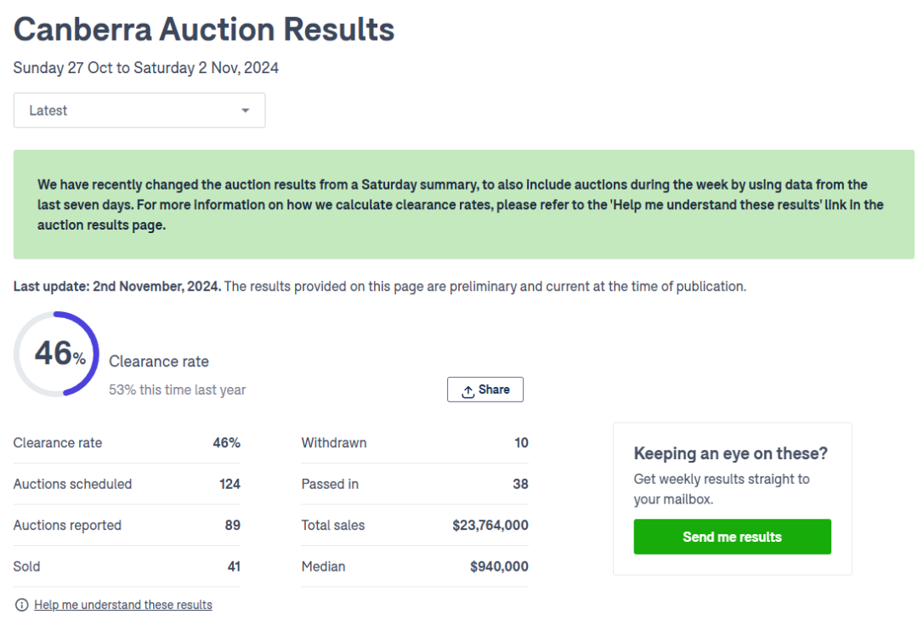Click the Total sales amount $23,764,000

(x=490, y=525)
